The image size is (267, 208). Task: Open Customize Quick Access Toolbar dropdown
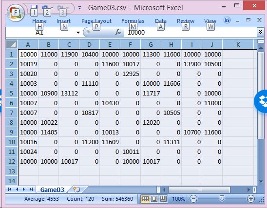[79, 8]
